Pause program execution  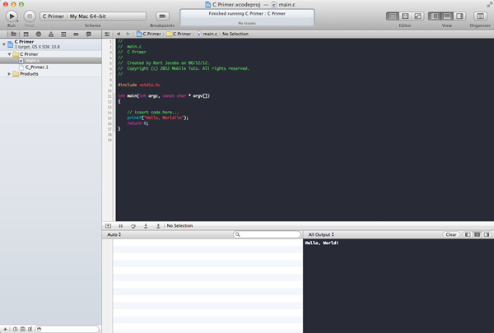(x=121, y=226)
